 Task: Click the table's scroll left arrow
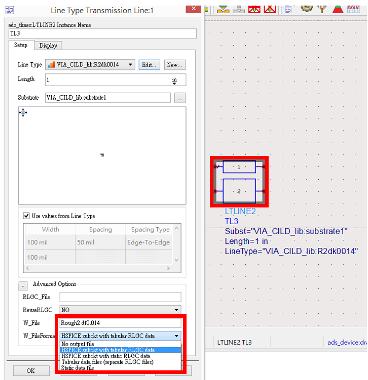(x=28, y=268)
